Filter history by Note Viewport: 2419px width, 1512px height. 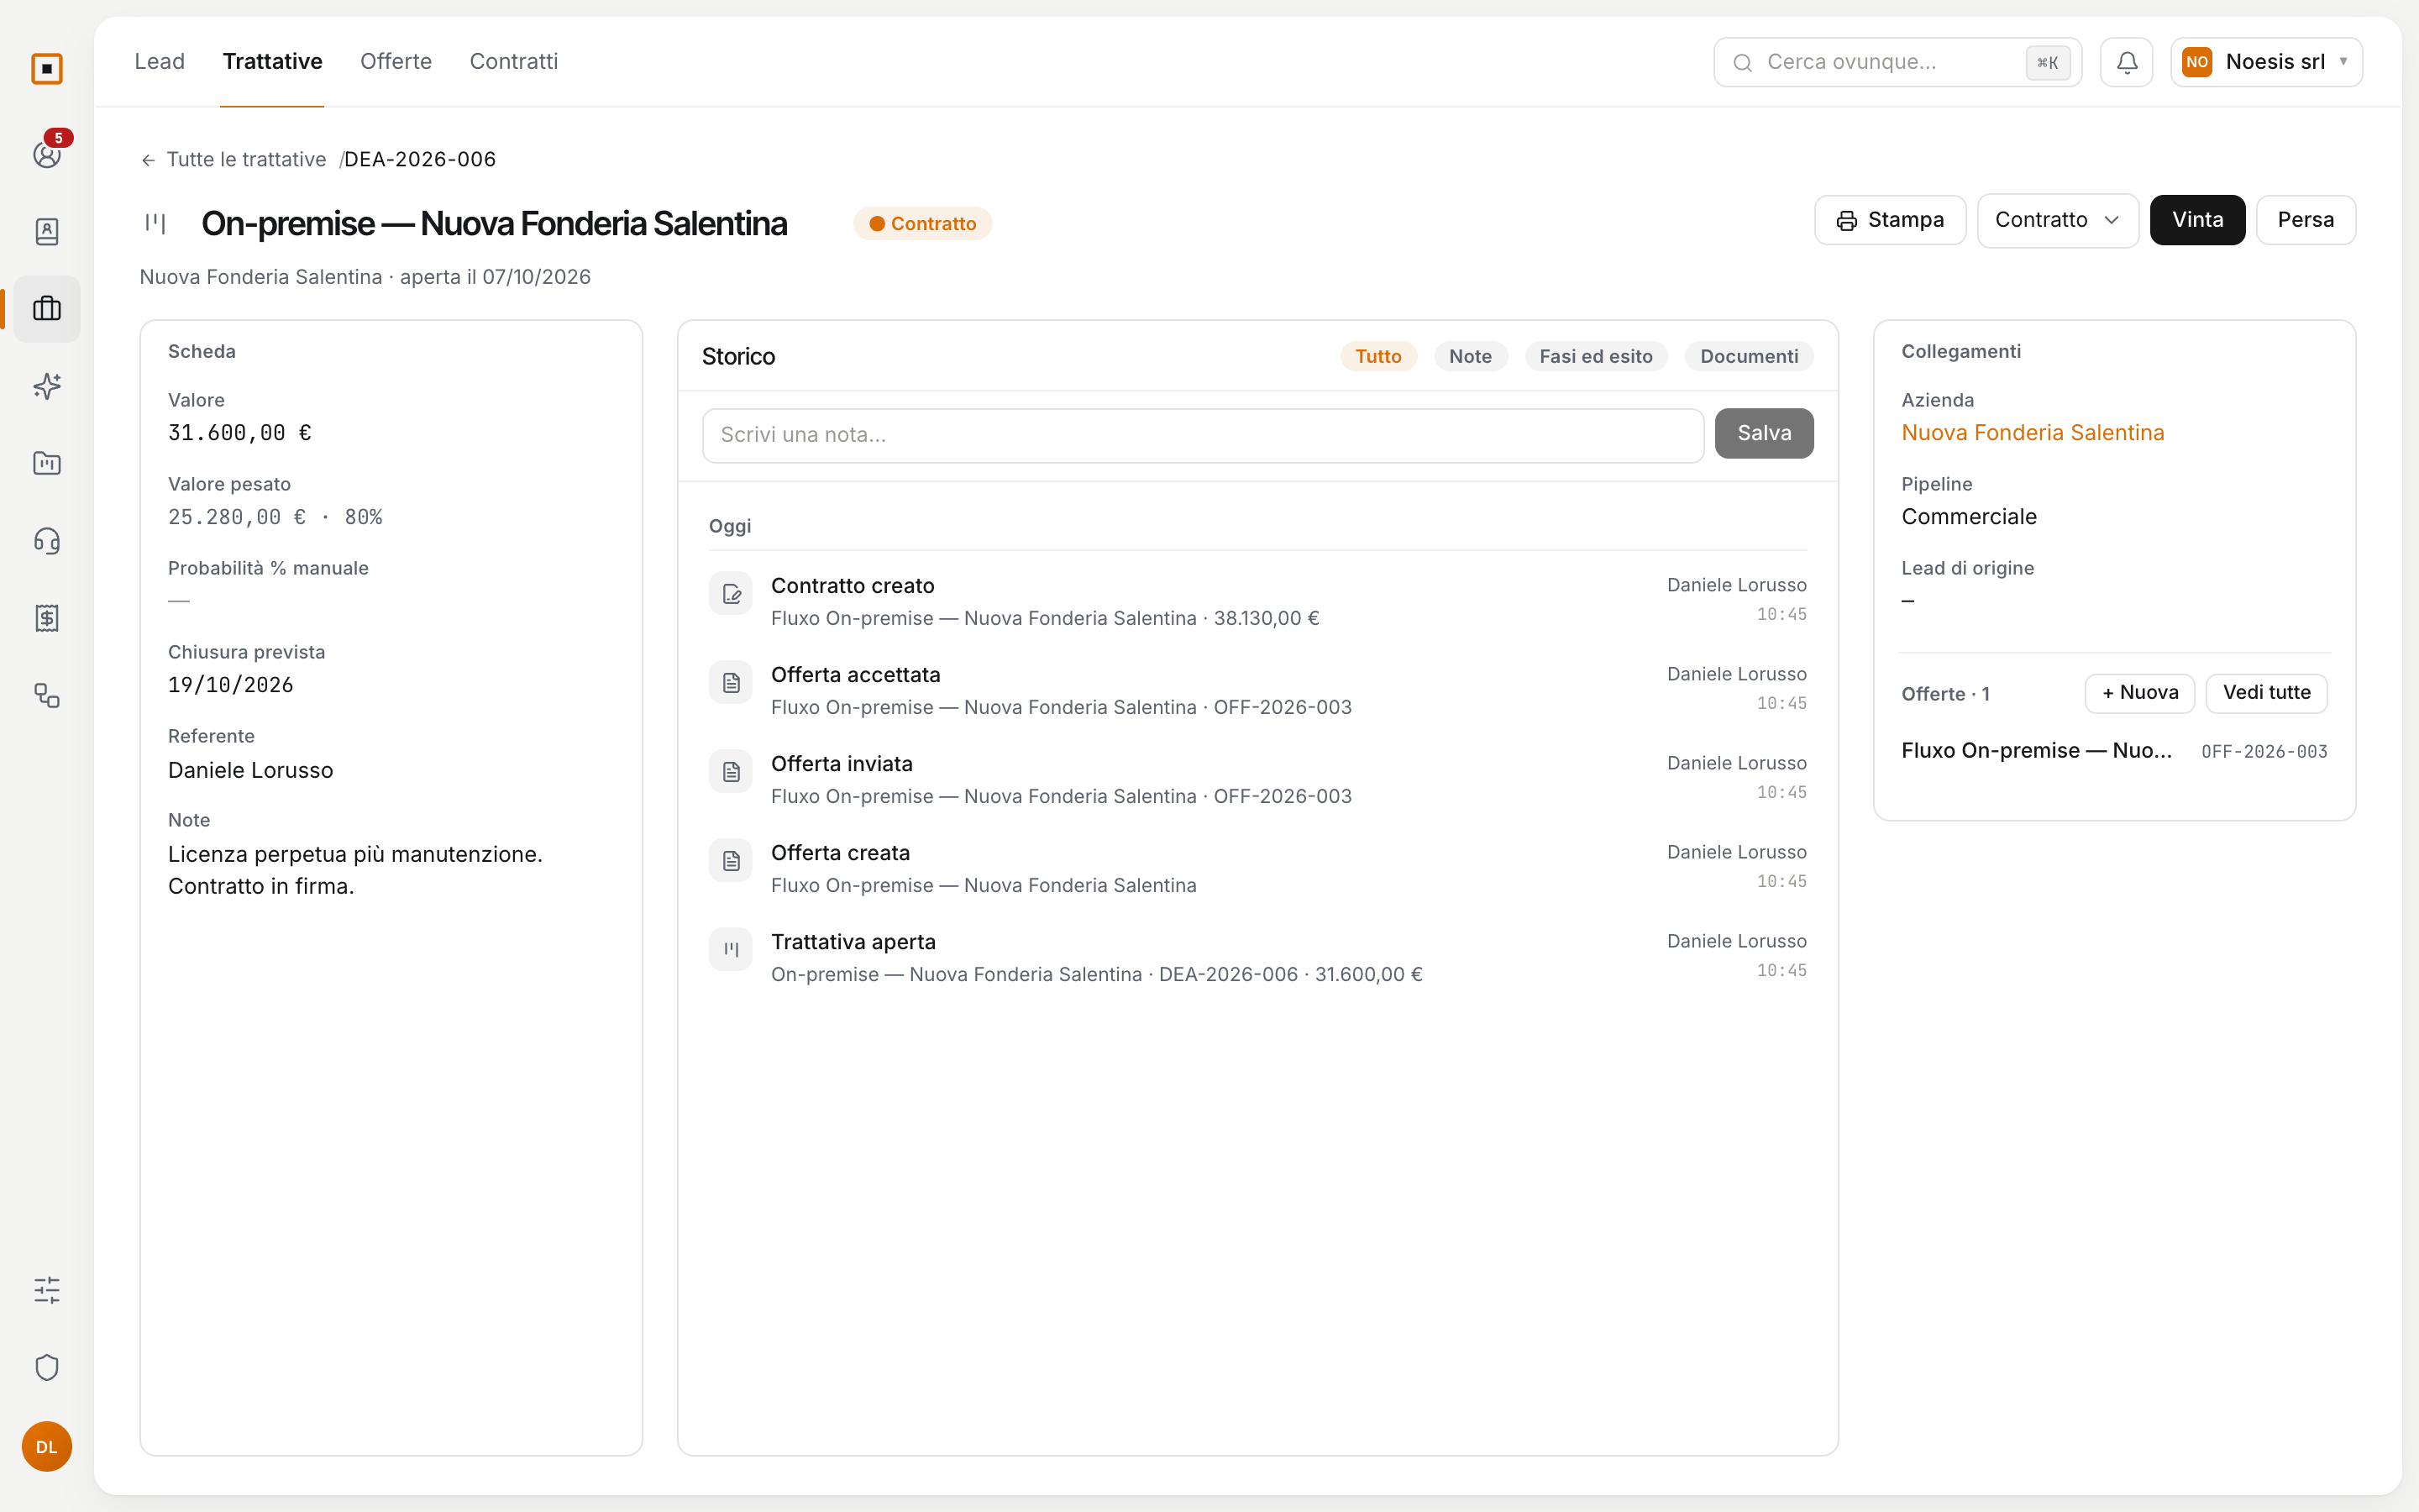(x=1471, y=356)
